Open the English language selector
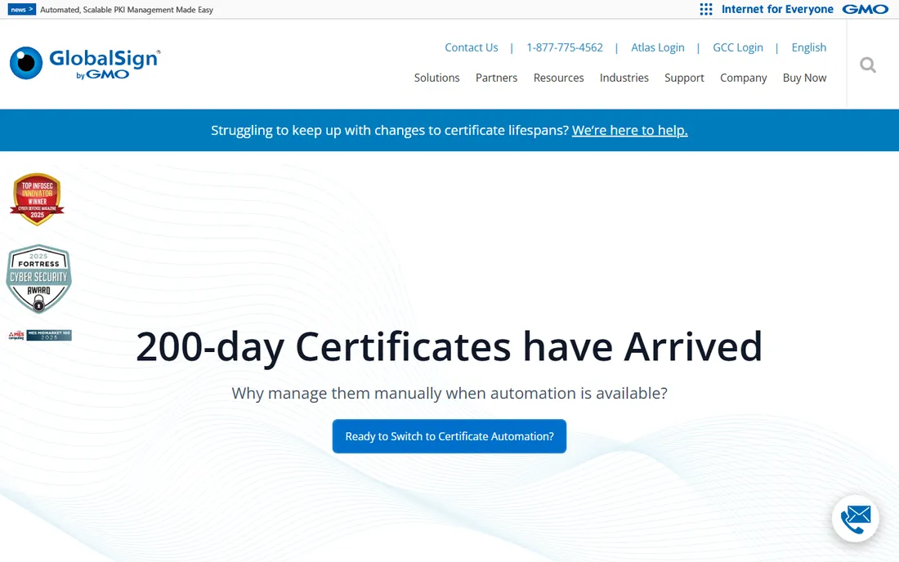Image resolution: width=899 pixels, height=562 pixels. tap(808, 47)
